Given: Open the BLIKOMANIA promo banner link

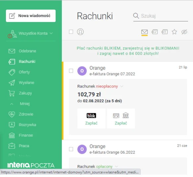Looking at the screenshot, I should [x=128, y=51].
